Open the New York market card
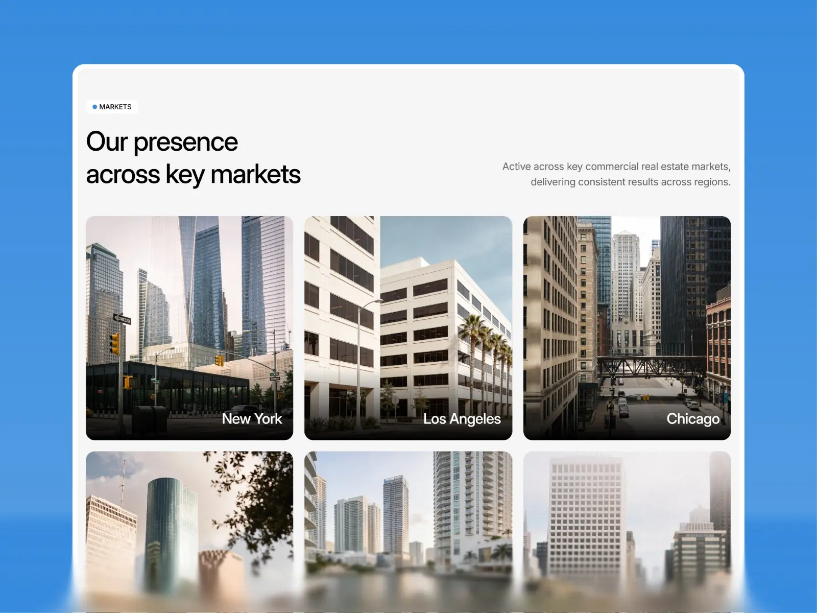Viewport: 817px width, 613px height. pos(189,328)
